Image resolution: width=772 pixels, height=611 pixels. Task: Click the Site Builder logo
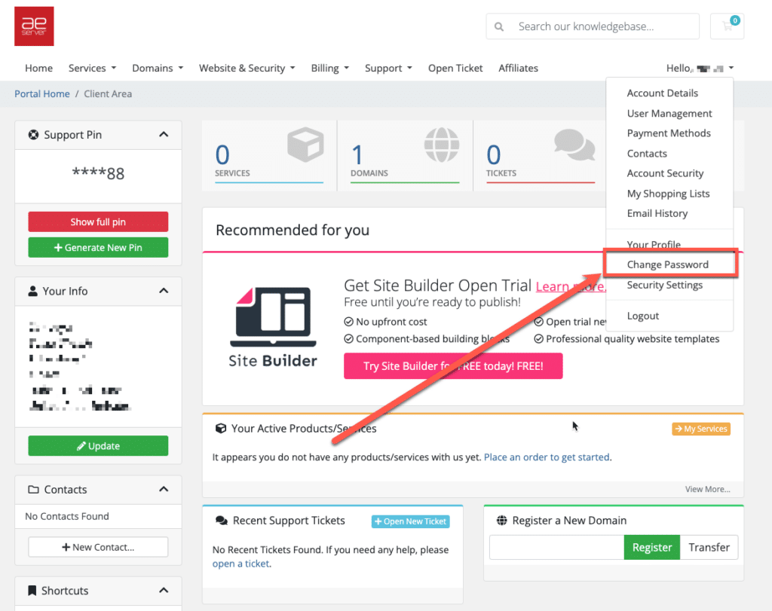tap(273, 326)
